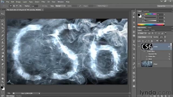173x97 pixels.
Task: Open the workspace switcher dropdown
Action: (x=165, y=6)
